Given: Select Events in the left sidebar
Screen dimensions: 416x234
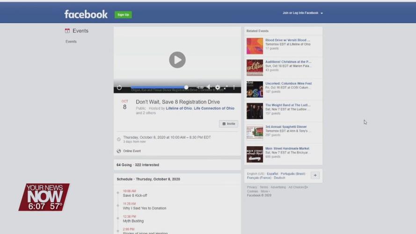Looking at the screenshot, I should click(x=71, y=42).
